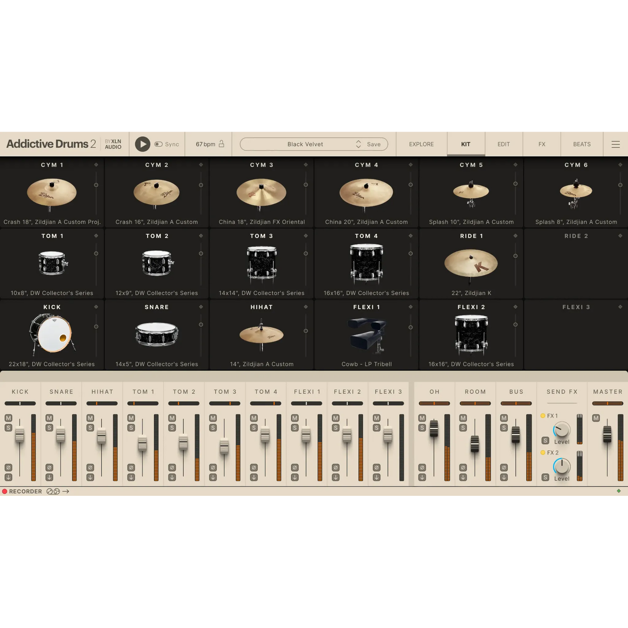Open the Black Velvet preset selector
Image resolution: width=628 pixels, height=628 pixels.
click(306, 144)
